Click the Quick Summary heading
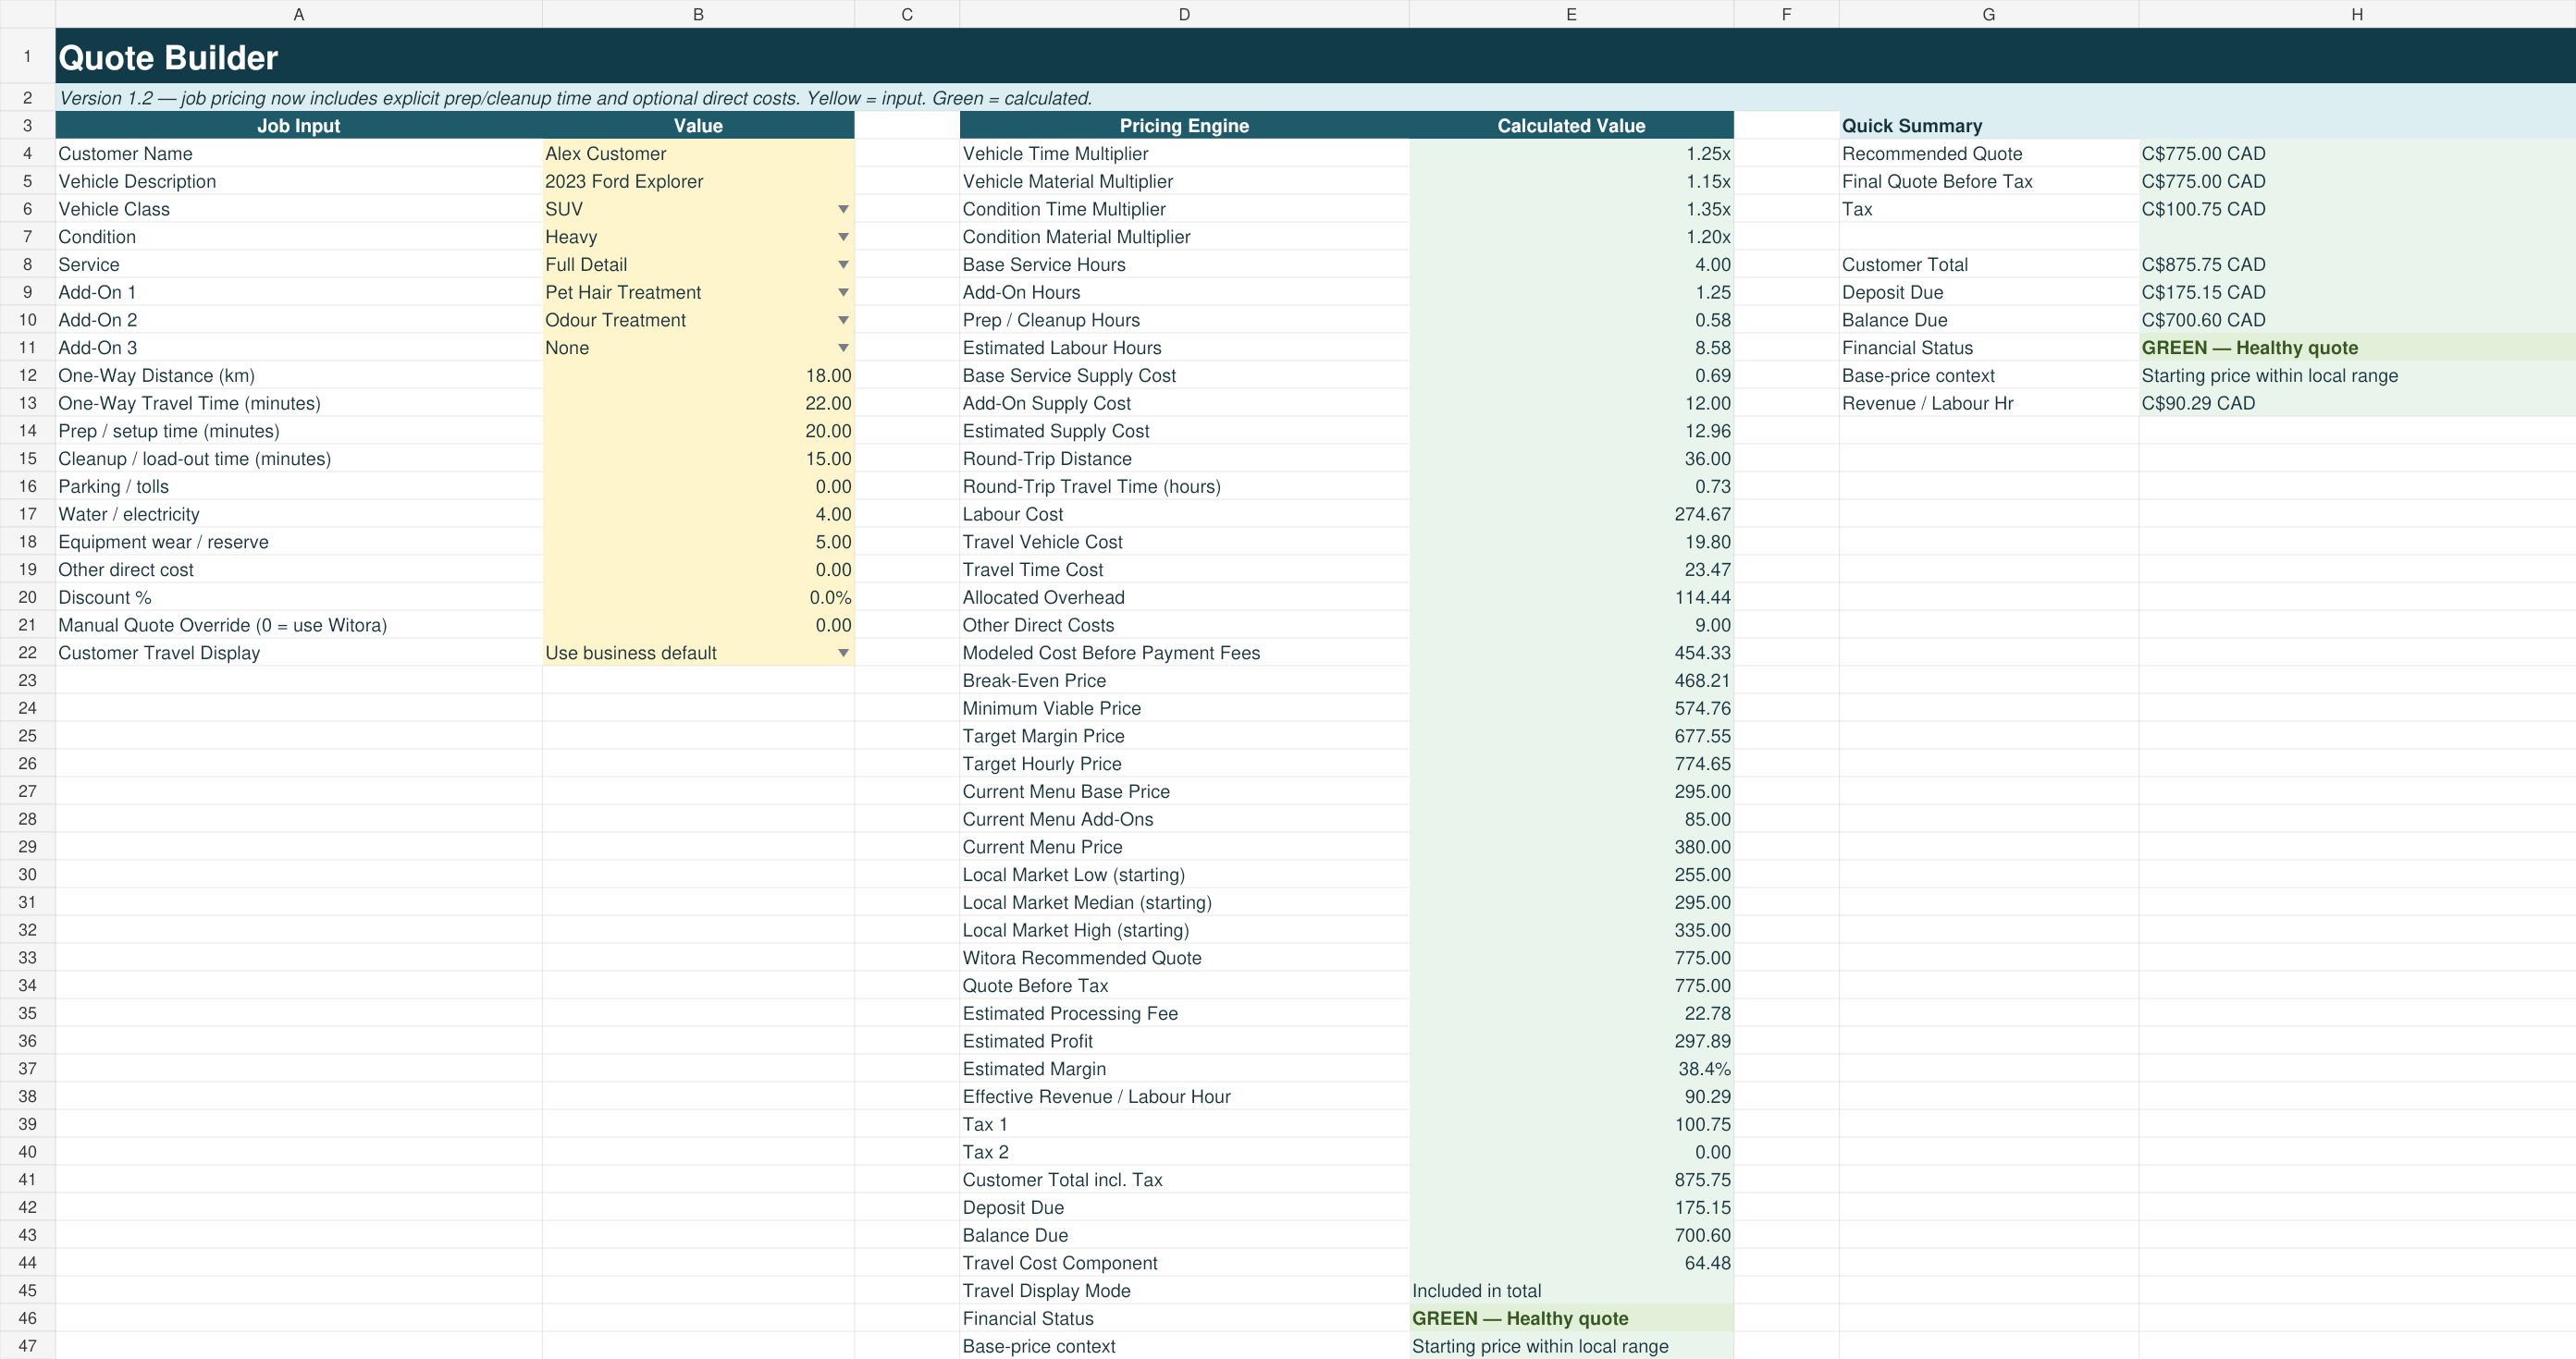 pos(1911,126)
